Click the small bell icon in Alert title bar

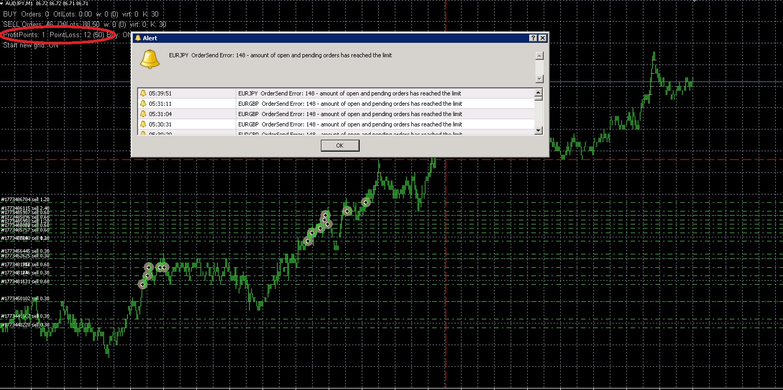[x=138, y=38]
